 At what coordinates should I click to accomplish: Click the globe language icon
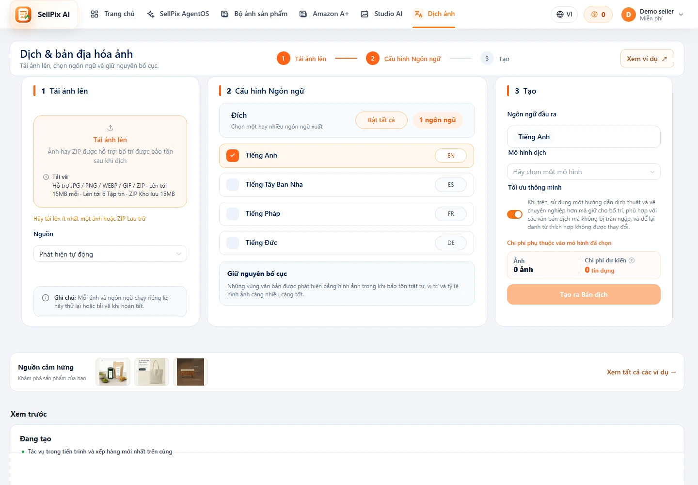[560, 15]
